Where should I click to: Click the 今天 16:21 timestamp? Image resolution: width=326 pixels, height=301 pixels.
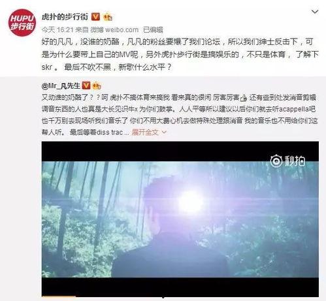coord(57,29)
